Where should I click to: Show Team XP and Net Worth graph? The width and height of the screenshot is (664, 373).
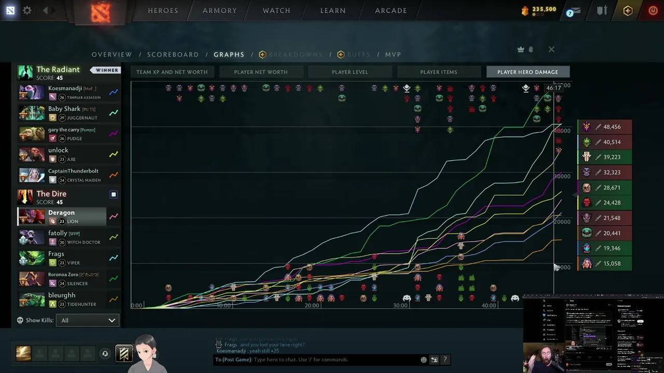pyautogui.click(x=172, y=72)
